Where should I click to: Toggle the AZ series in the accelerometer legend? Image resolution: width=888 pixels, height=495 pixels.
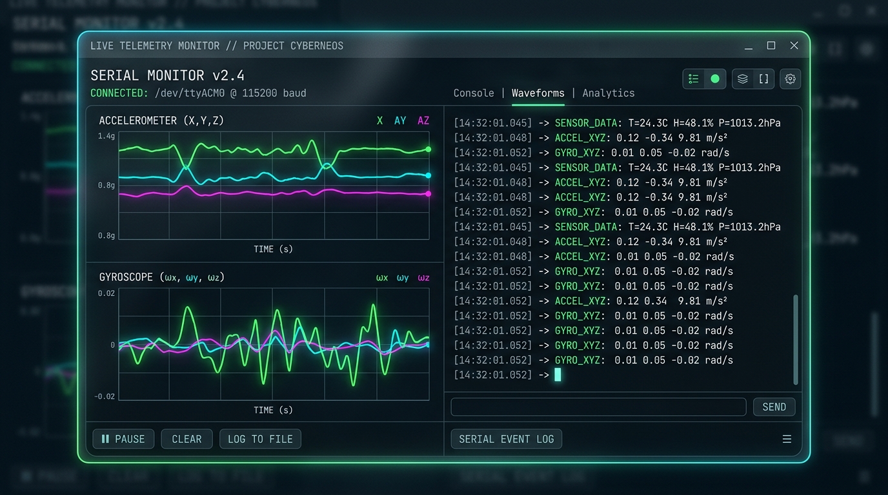pos(423,121)
